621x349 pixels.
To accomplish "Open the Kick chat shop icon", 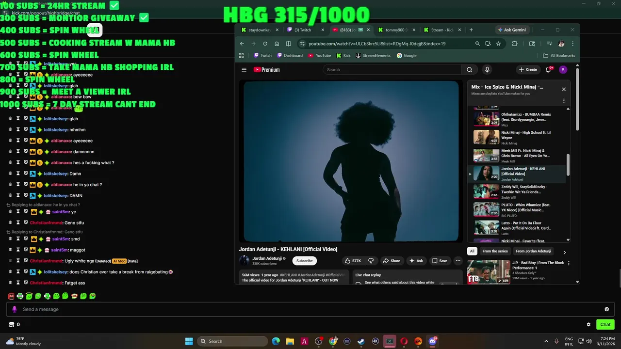I will [x=12, y=325].
